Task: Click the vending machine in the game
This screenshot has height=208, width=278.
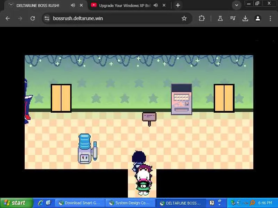Action: pyautogui.click(x=181, y=99)
